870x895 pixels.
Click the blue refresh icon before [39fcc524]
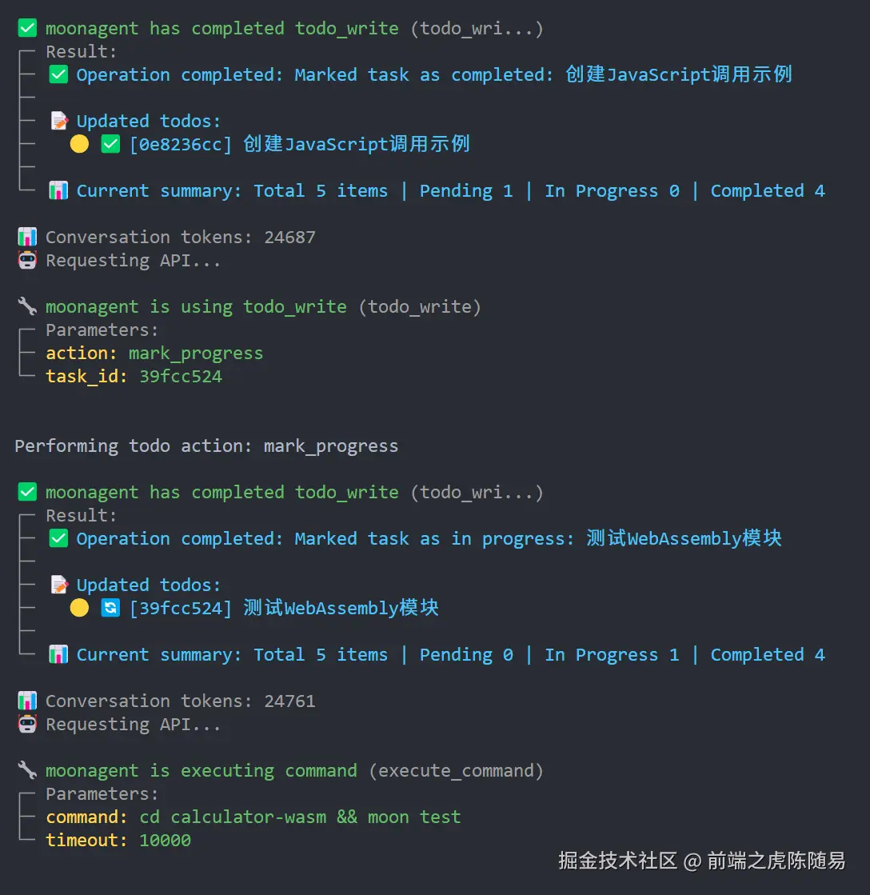point(110,608)
